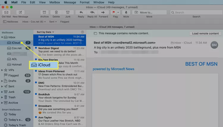Click the BM sender avatar
This screenshot has width=223, height=127.
[x=214, y=45]
